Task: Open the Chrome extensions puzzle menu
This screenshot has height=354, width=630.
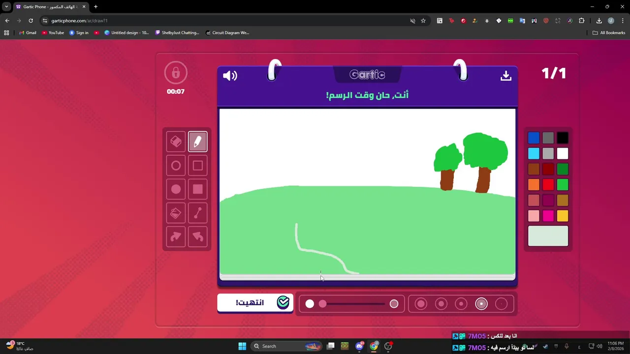Action: click(x=582, y=21)
